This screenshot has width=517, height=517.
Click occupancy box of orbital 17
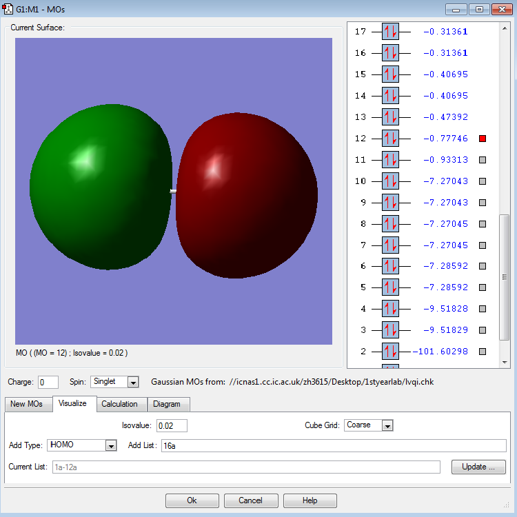390,32
